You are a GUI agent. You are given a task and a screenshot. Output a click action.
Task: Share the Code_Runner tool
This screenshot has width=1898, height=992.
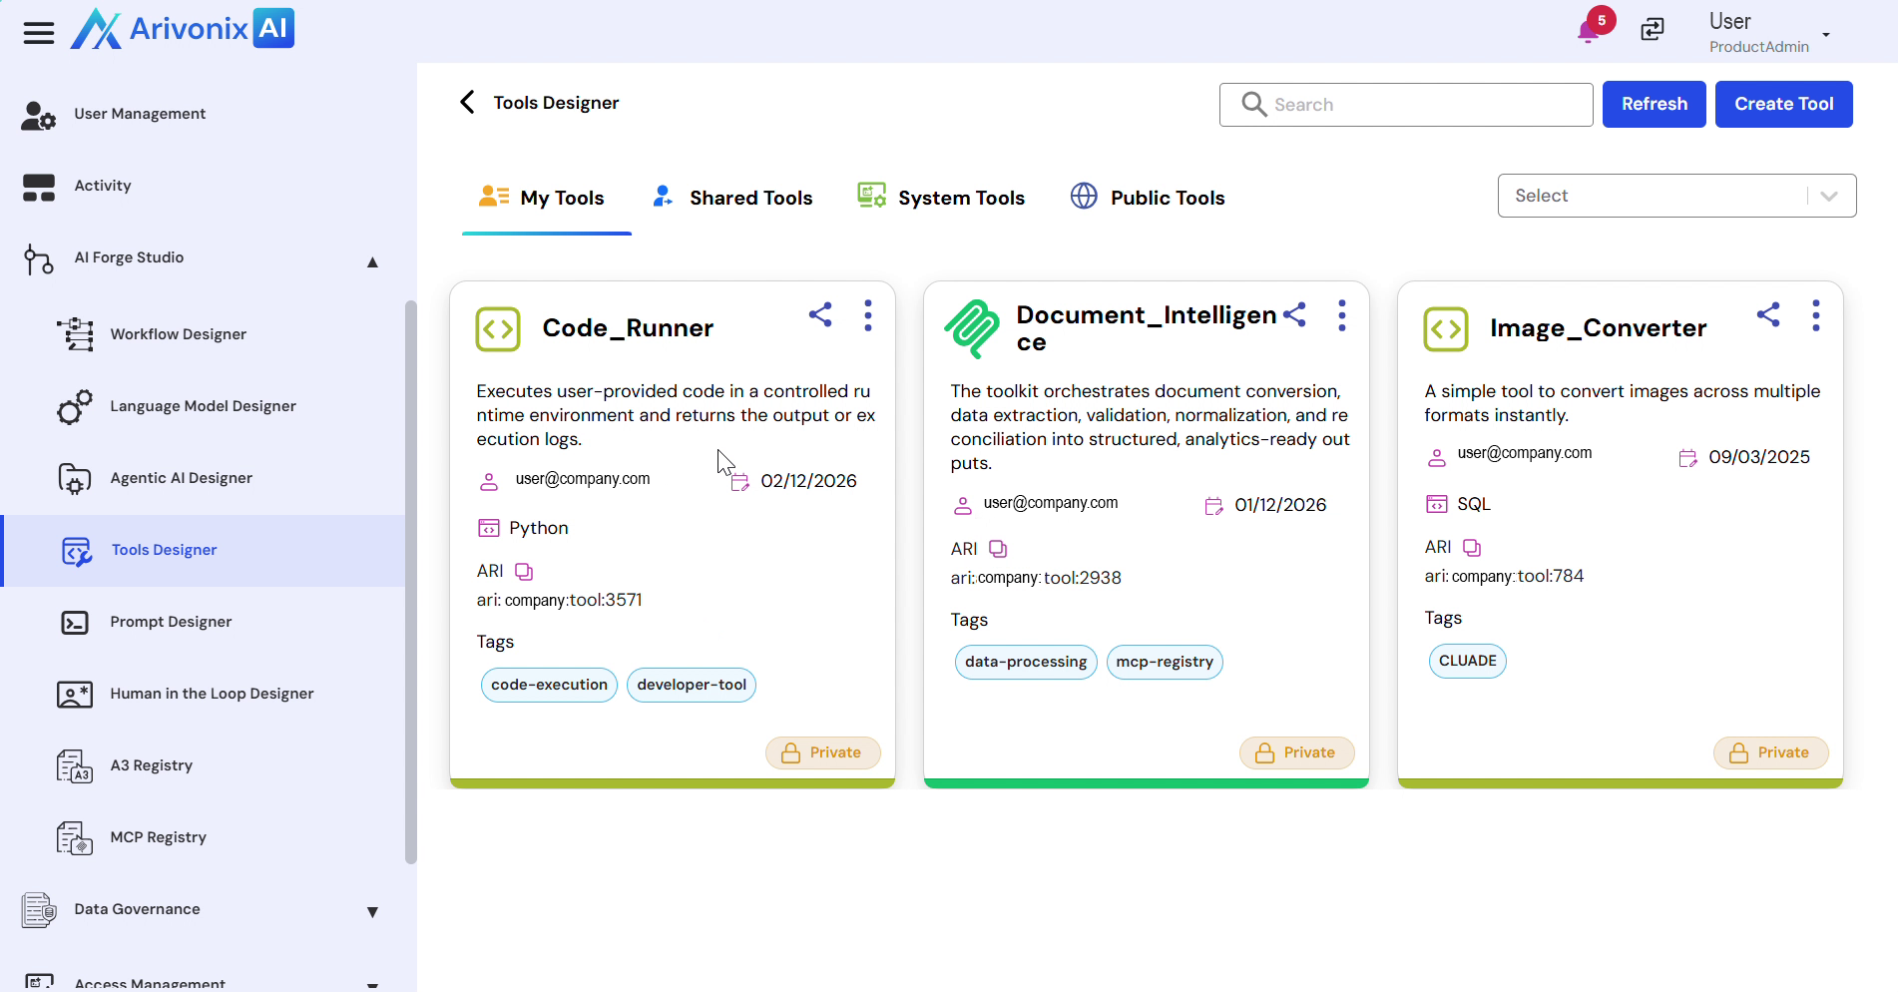(820, 315)
